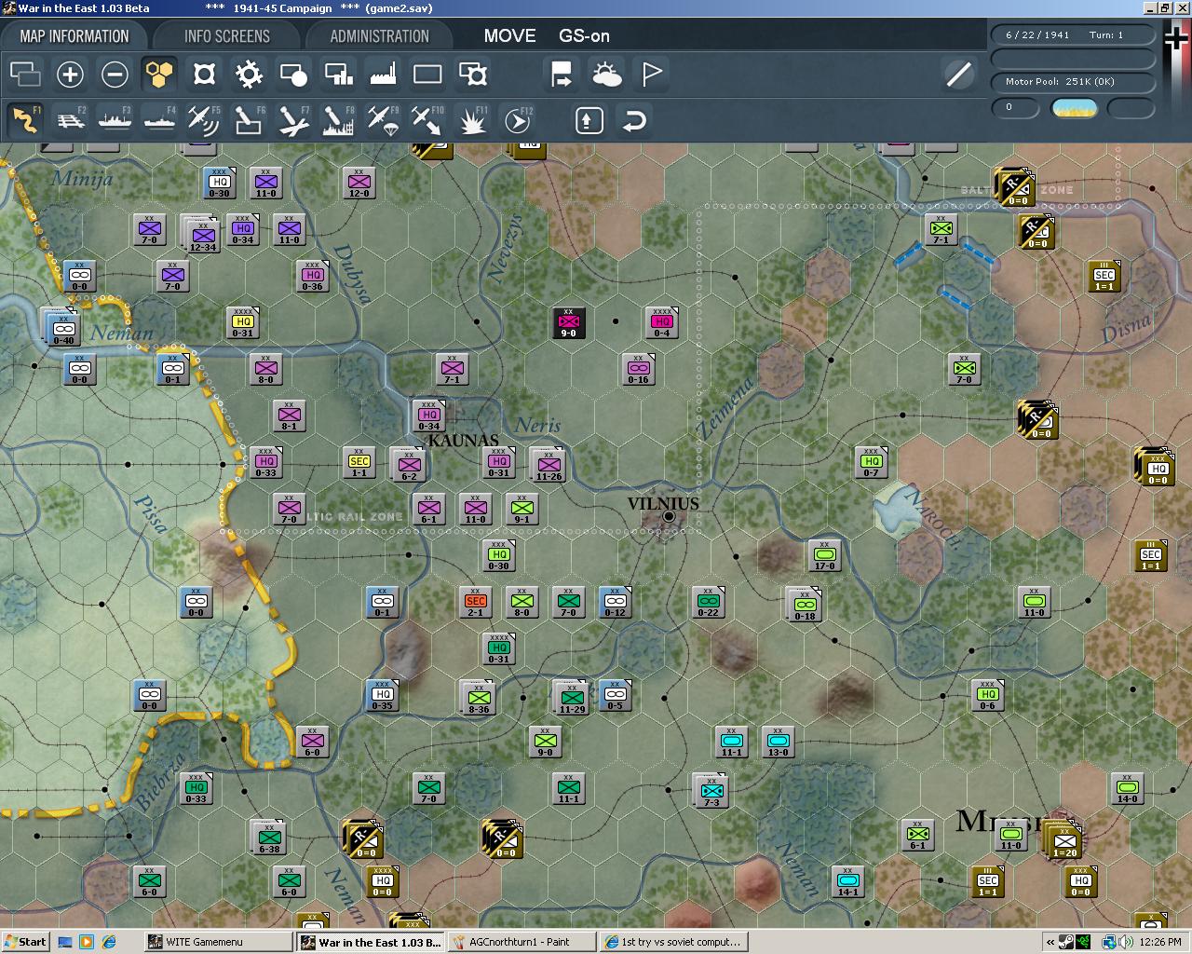Switch to WITE Gamemenu taskbar window
The width and height of the screenshot is (1192, 954).
click(219, 942)
